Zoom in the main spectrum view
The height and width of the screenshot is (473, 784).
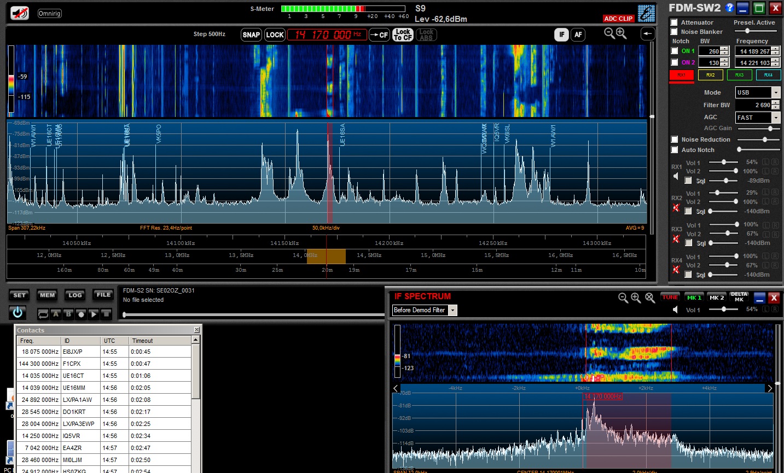621,33
